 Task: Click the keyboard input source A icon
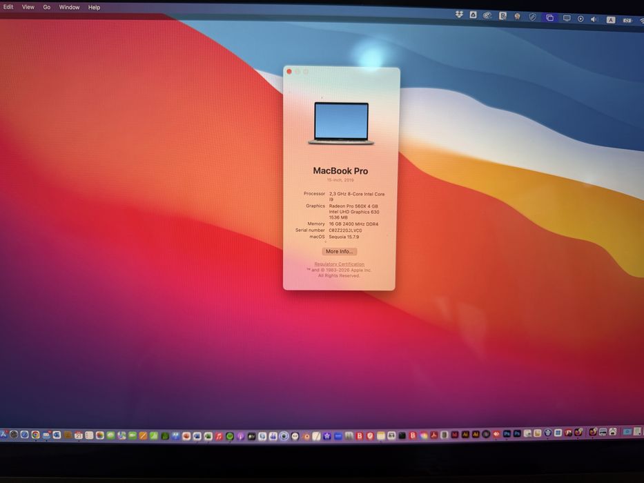611,20
